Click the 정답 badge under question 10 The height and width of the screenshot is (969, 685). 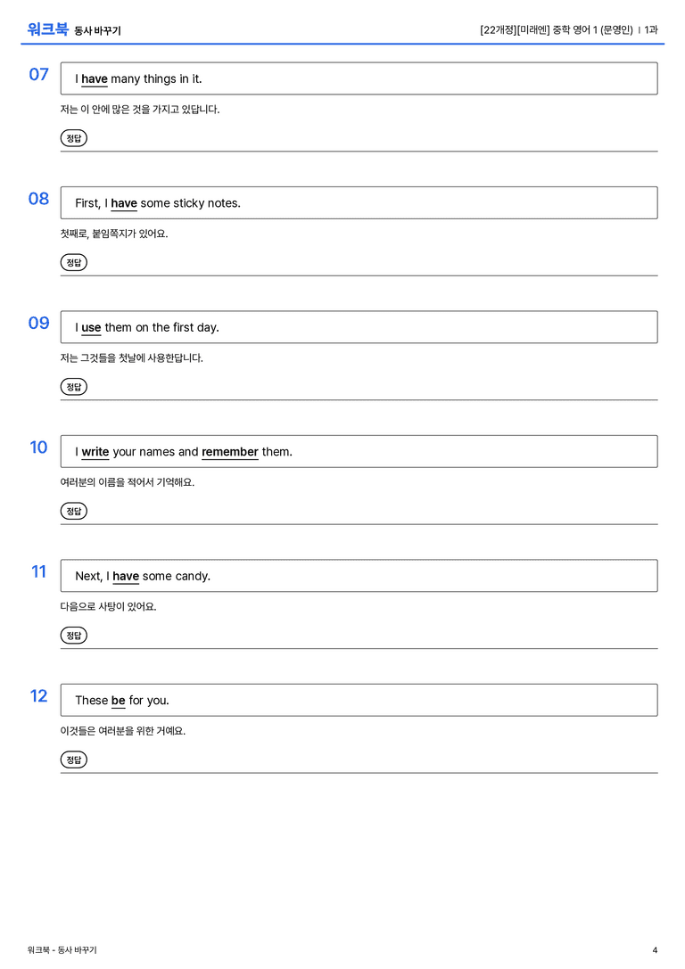pyautogui.click(x=73, y=511)
